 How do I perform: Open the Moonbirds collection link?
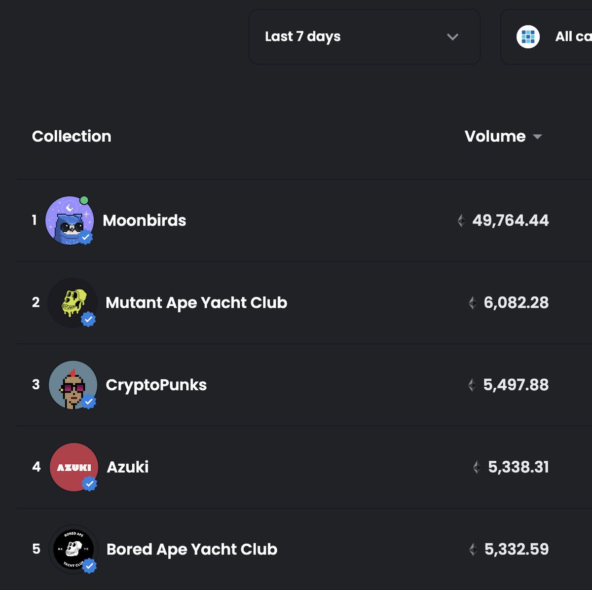click(144, 221)
